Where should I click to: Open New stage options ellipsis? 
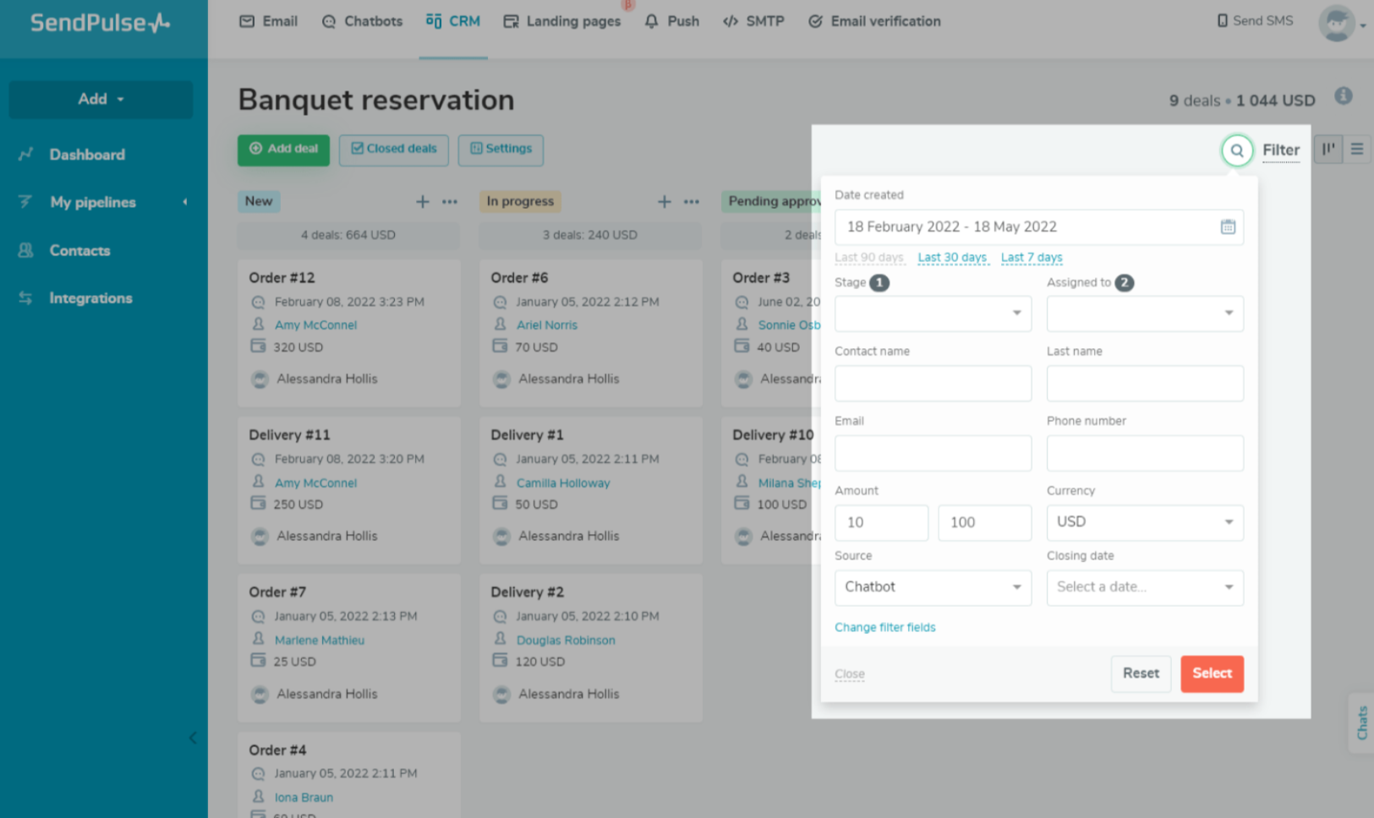[450, 201]
